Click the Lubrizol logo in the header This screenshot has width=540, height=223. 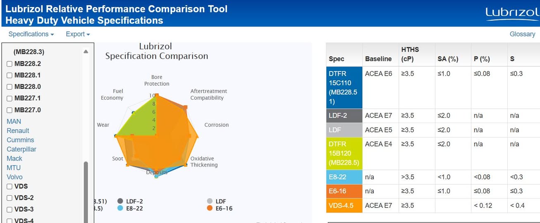tap(512, 14)
